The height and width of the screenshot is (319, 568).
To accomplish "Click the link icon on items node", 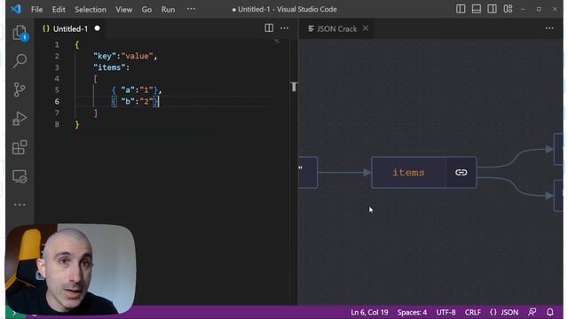I will tap(461, 173).
